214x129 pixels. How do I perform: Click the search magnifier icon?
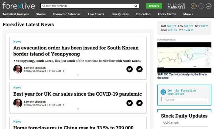(x=136, y=6)
